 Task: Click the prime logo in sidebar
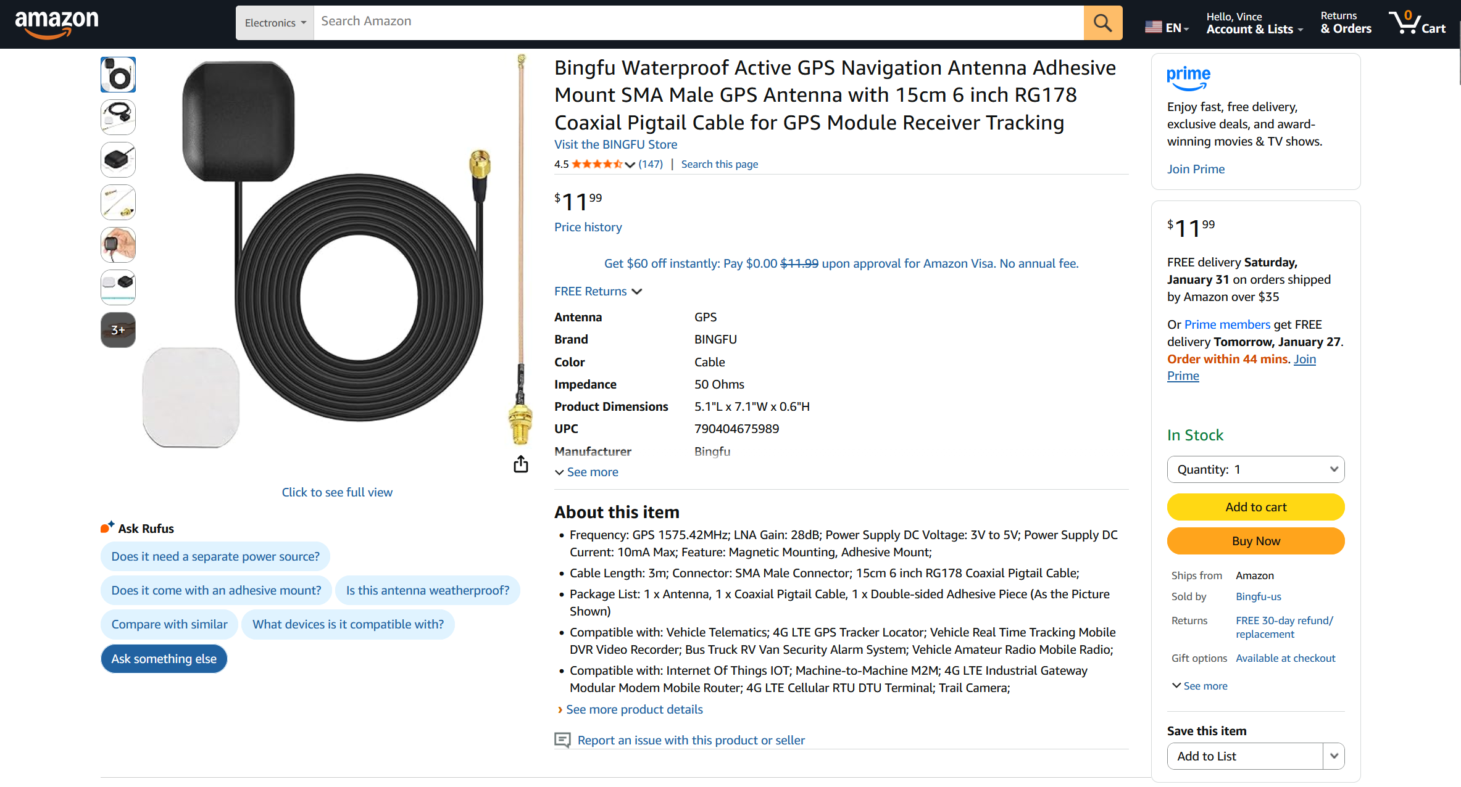tap(1188, 77)
